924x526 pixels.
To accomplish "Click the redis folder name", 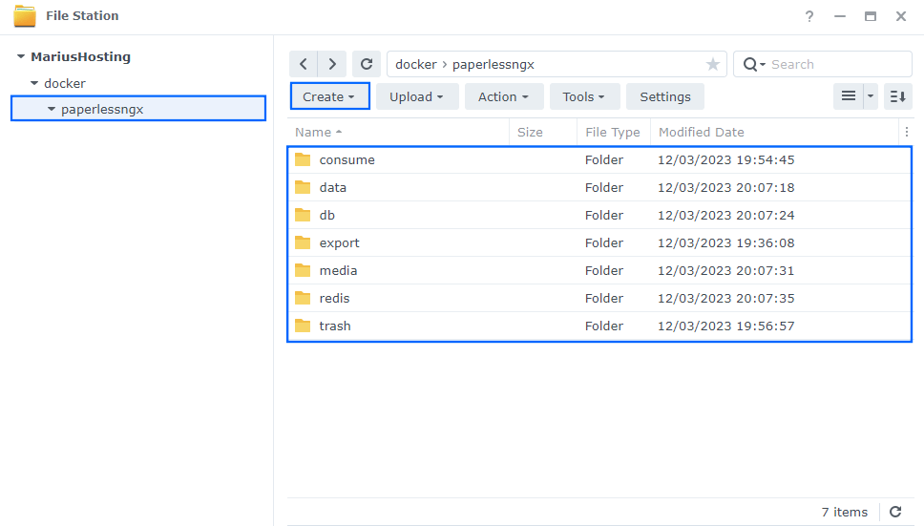I will pyautogui.click(x=335, y=298).
